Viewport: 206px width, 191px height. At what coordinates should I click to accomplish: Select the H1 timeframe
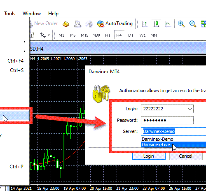pos(108,35)
